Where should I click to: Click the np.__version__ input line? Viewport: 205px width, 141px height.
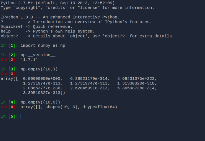(38, 55)
